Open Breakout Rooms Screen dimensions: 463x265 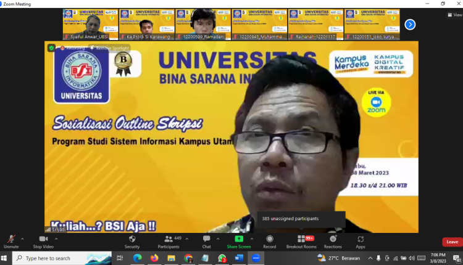tap(301, 242)
